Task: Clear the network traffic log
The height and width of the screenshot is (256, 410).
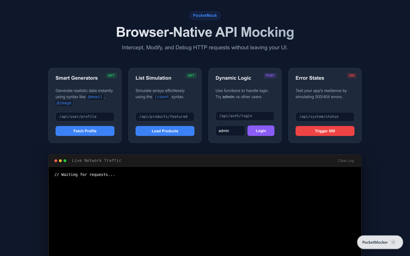Action: (346, 161)
